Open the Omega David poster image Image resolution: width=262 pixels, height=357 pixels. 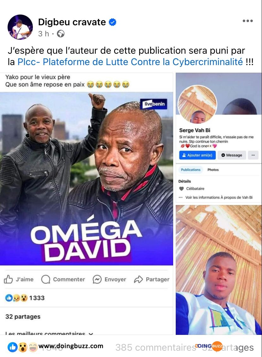[86, 178]
